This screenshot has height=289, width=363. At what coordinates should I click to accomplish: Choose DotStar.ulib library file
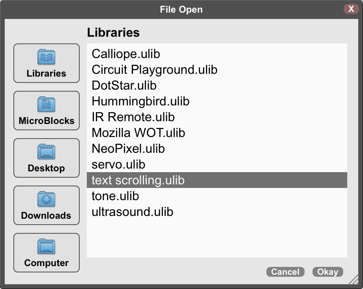[x=217, y=85]
